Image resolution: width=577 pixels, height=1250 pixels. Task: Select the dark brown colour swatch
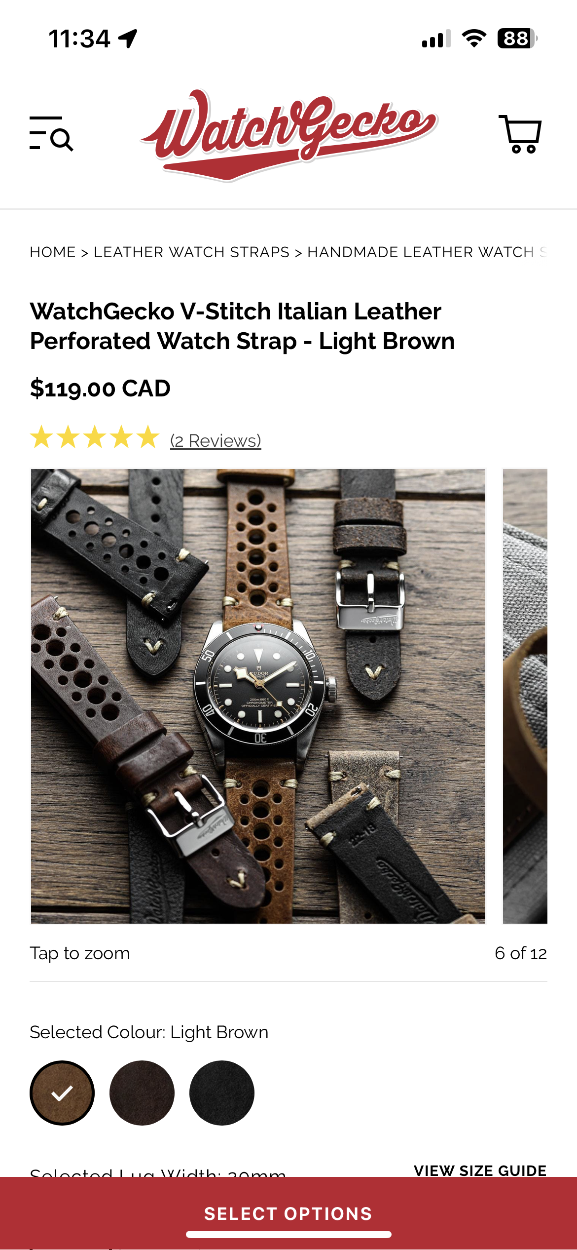pyautogui.click(x=142, y=1093)
